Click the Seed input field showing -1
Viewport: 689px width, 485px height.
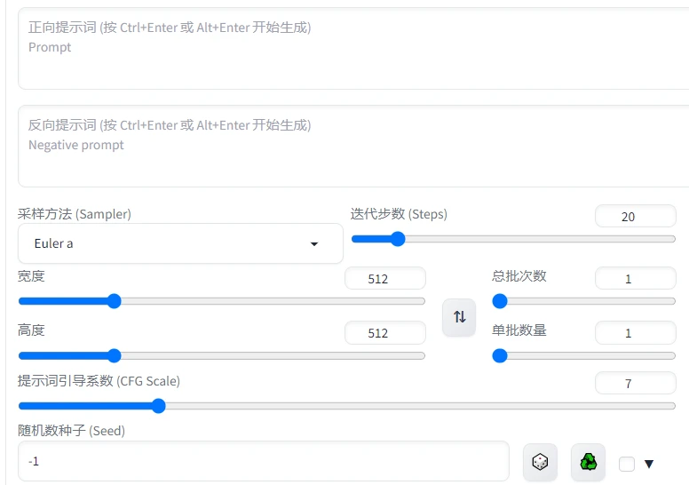click(x=263, y=462)
